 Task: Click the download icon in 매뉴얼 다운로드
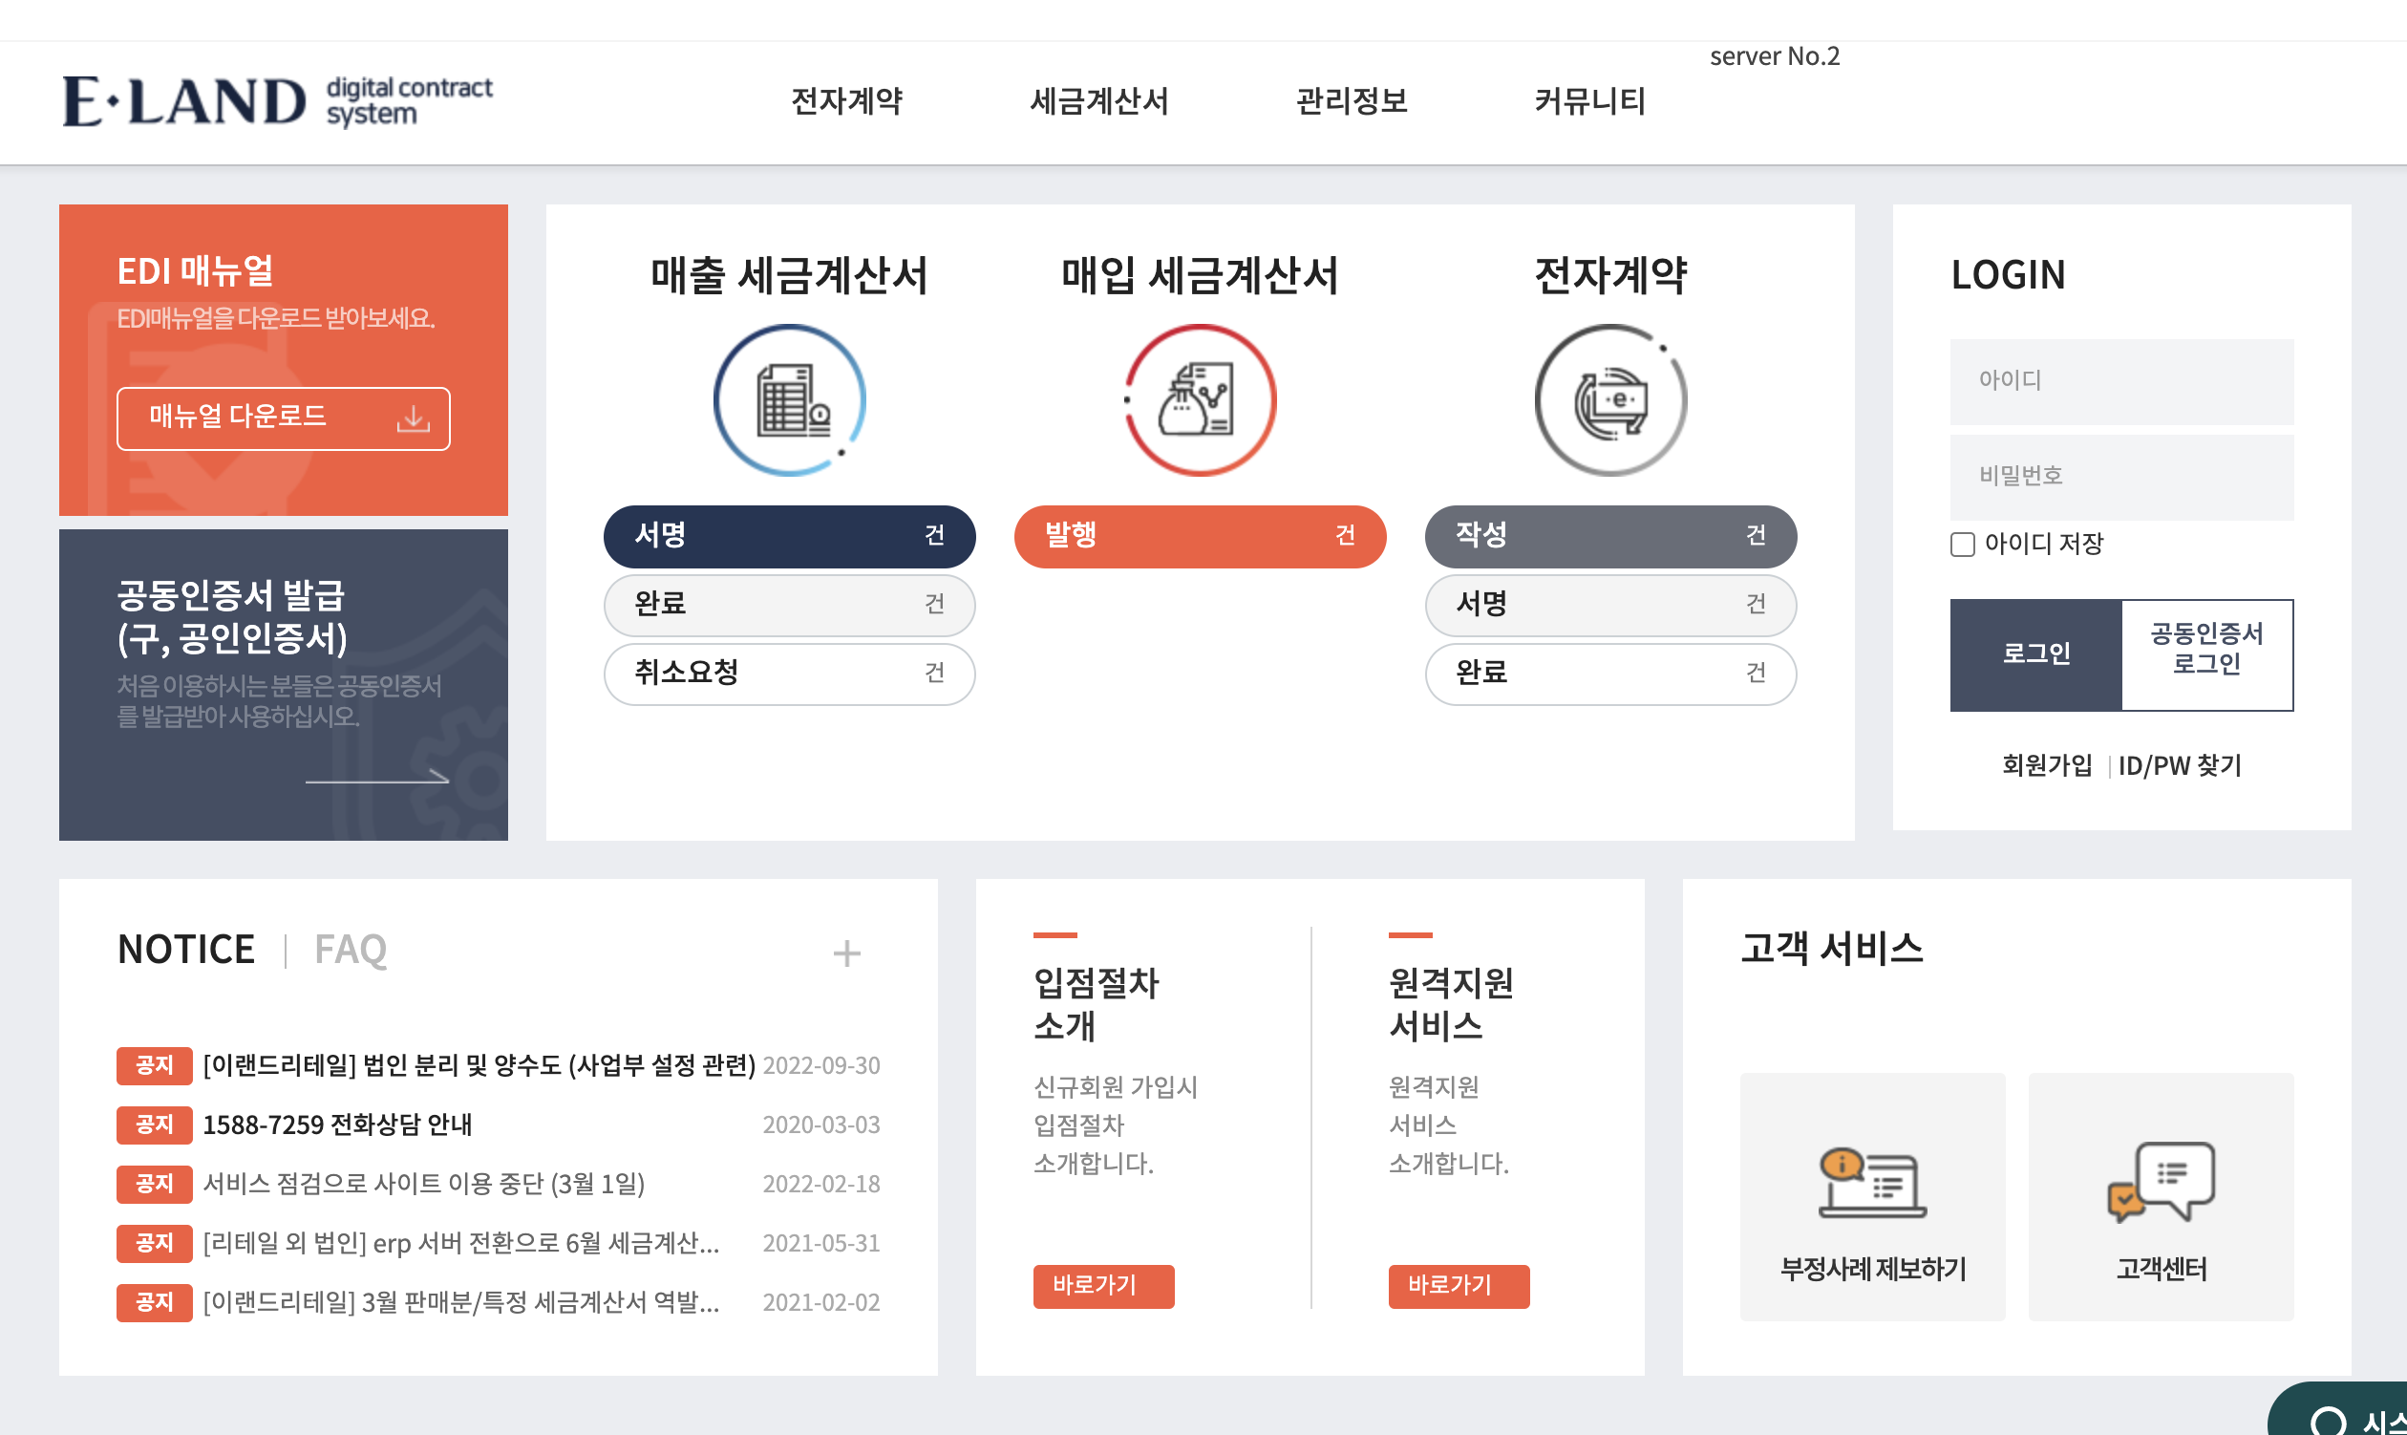[x=414, y=418]
